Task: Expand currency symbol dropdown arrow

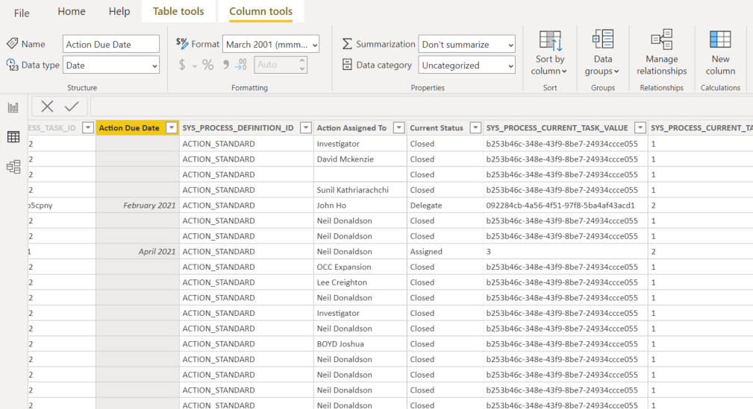Action: point(195,66)
